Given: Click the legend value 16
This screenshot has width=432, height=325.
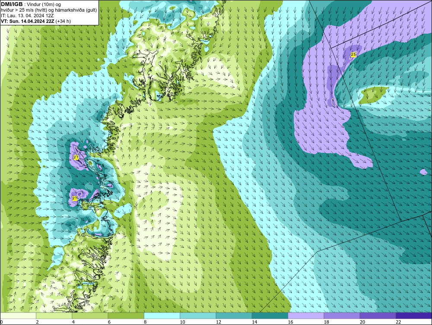Looking at the screenshot, I should [290, 322].
